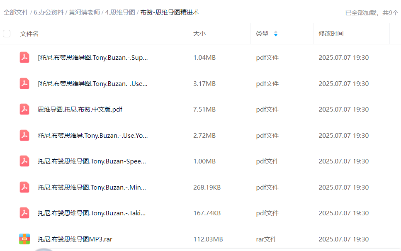
Task: Toggle the sort arrow next to 类型
Action: [x=276, y=34]
